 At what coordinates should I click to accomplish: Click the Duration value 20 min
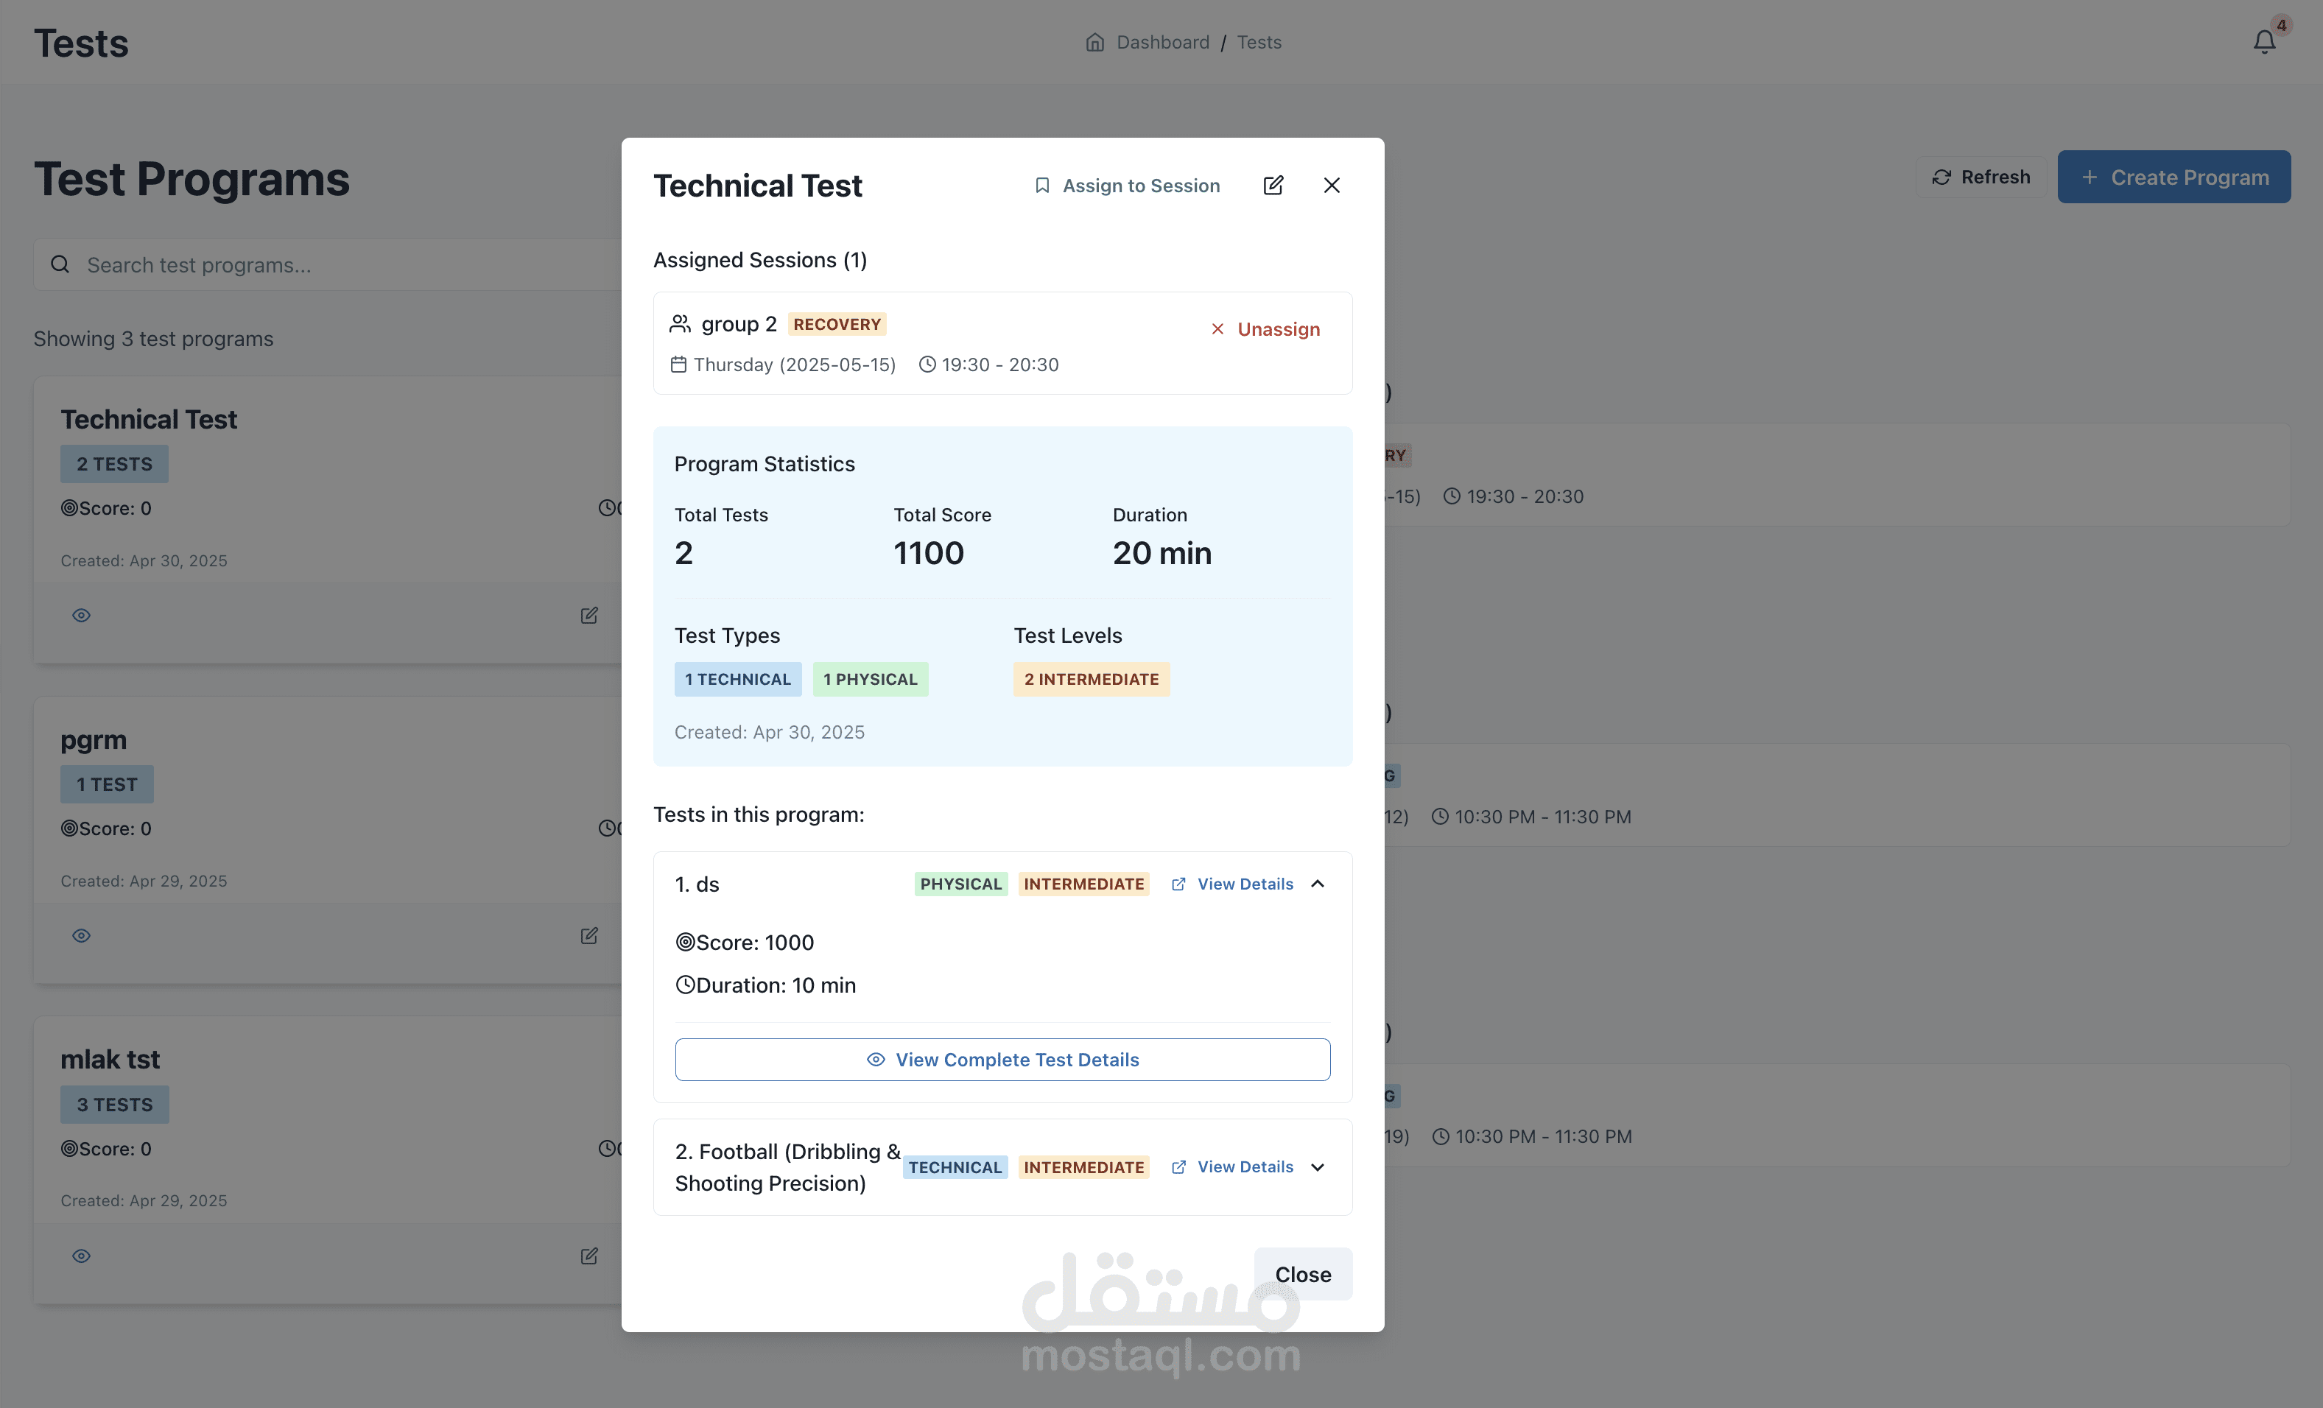tap(1161, 553)
